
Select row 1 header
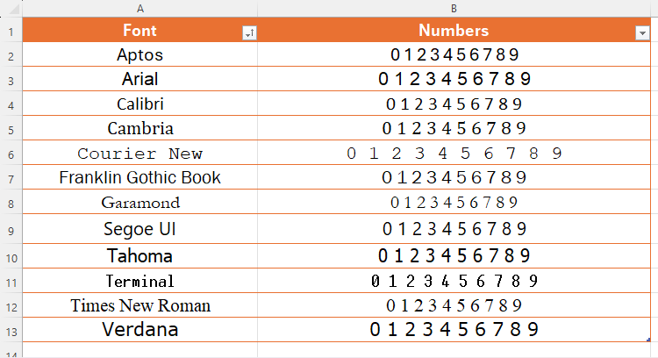pos(11,32)
